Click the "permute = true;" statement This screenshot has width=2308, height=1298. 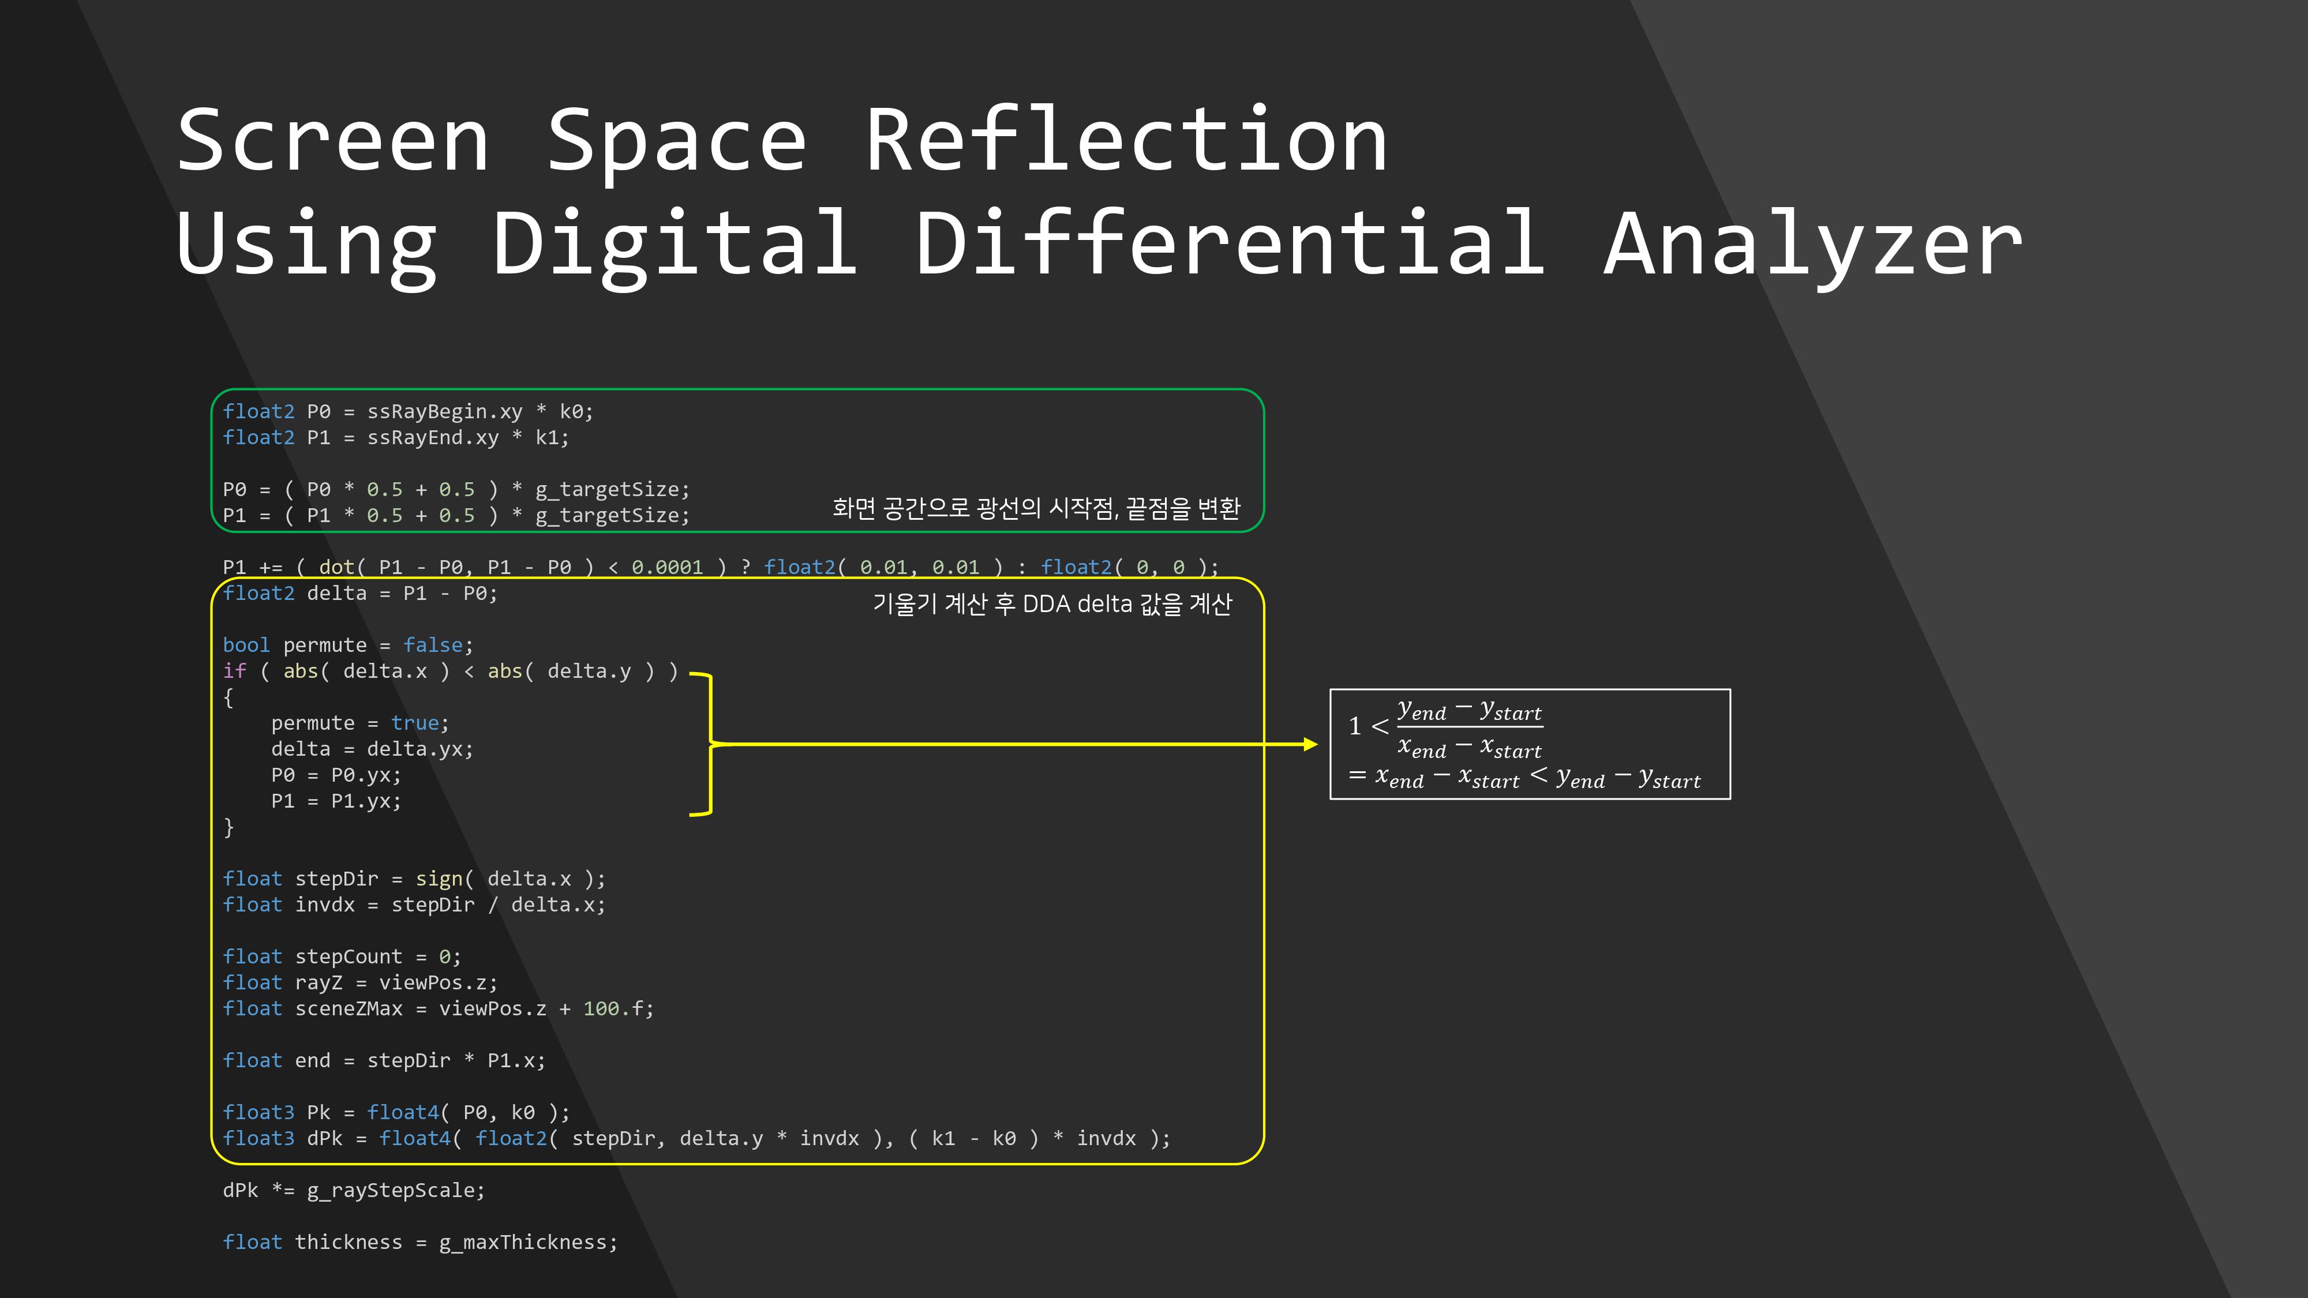pos(359,723)
